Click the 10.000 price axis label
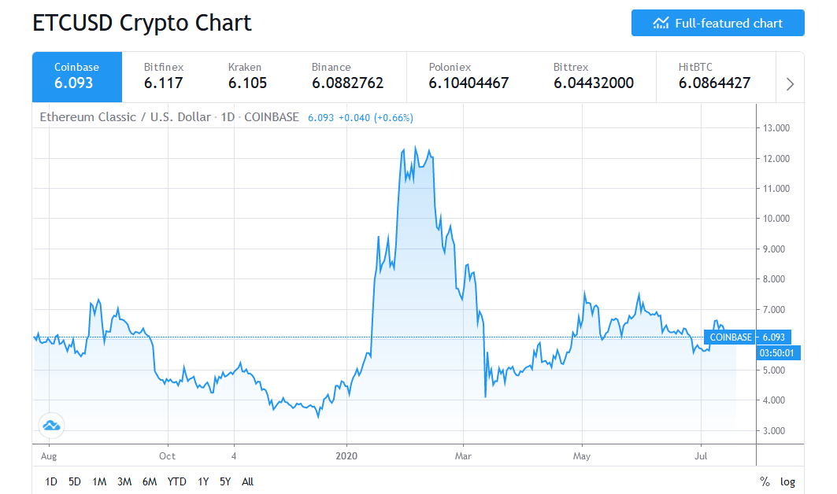 click(776, 218)
